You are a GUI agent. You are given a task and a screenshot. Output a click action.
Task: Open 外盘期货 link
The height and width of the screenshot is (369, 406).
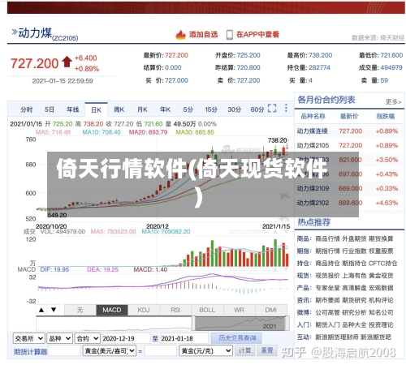tap(354, 239)
